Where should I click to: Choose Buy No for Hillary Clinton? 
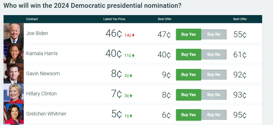pyautogui.click(x=214, y=95)
